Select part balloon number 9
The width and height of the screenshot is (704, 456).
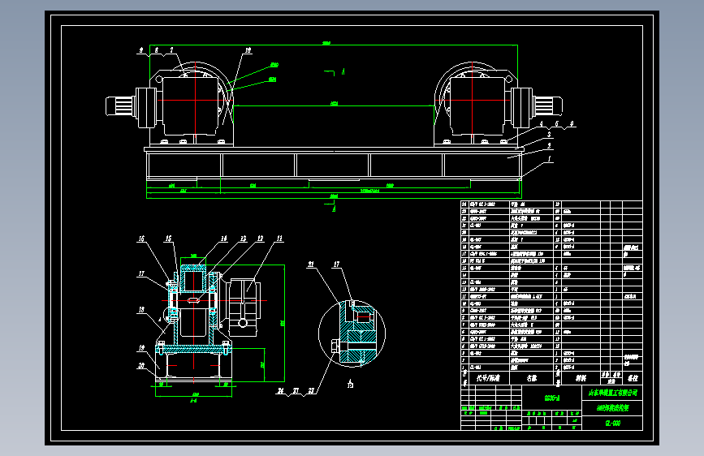point(141,51)
